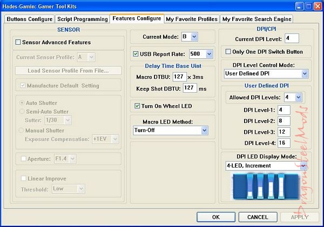Open the Macro LED Method dropdown
Screen dimensions: 324x227
tap(204, 130)
